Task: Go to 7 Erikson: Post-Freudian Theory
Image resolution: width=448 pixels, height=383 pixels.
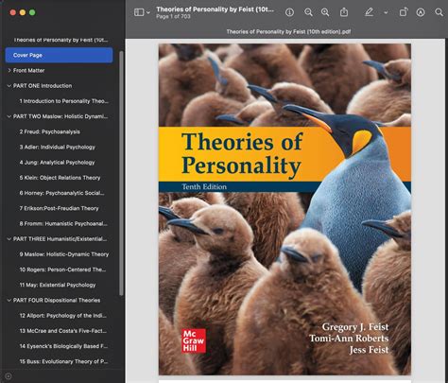Action: click(x=59, y=208)
